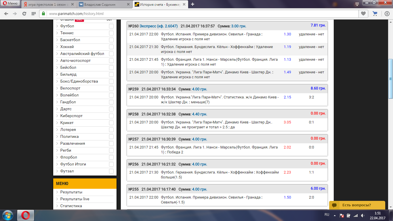Click the 7.81 грн. payout of bet №260
This screenshot has width=393, height=221.
pos(318,25)
